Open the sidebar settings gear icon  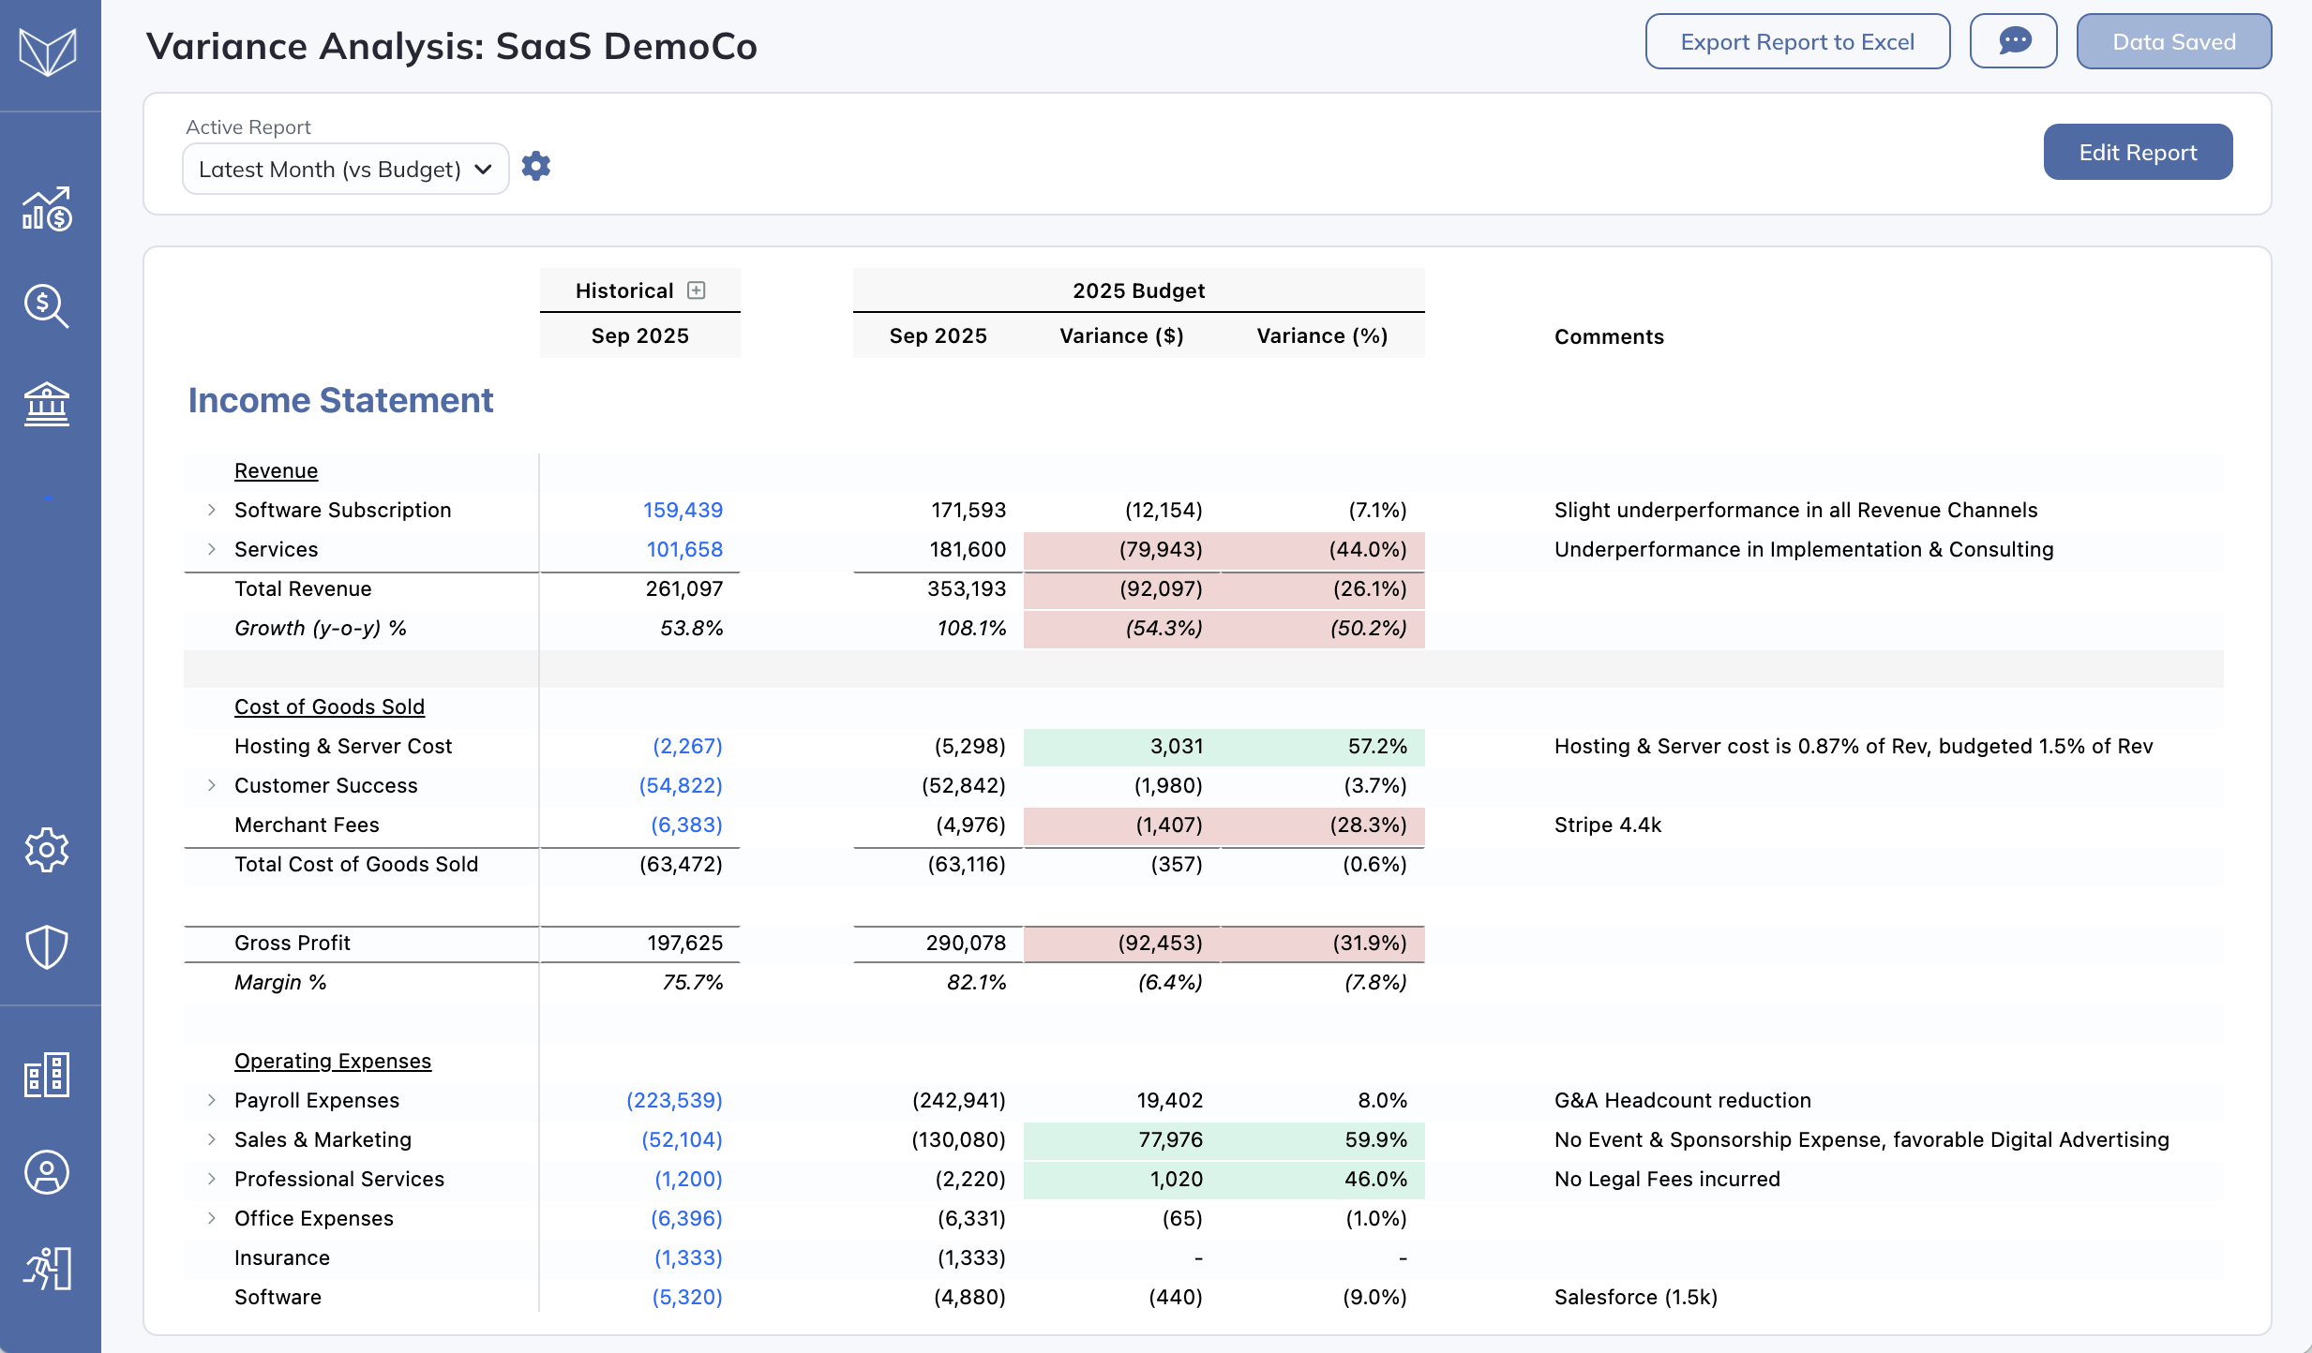[x=47, y=850]
